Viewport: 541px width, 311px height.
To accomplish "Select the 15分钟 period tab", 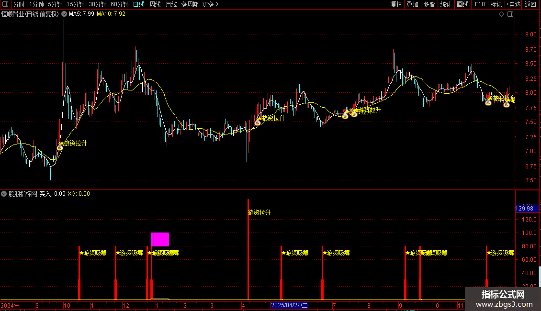I will (76, 4).
